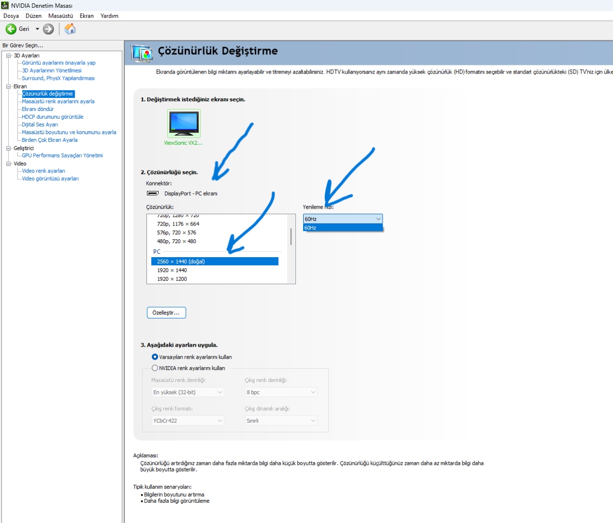The image size is (613, 523).
Task: Select Çözünürlük değiştirme in tree
Action: (x=48, y=94)
